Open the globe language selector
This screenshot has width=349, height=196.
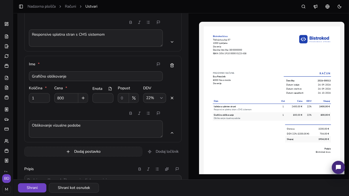coord(327,7)
